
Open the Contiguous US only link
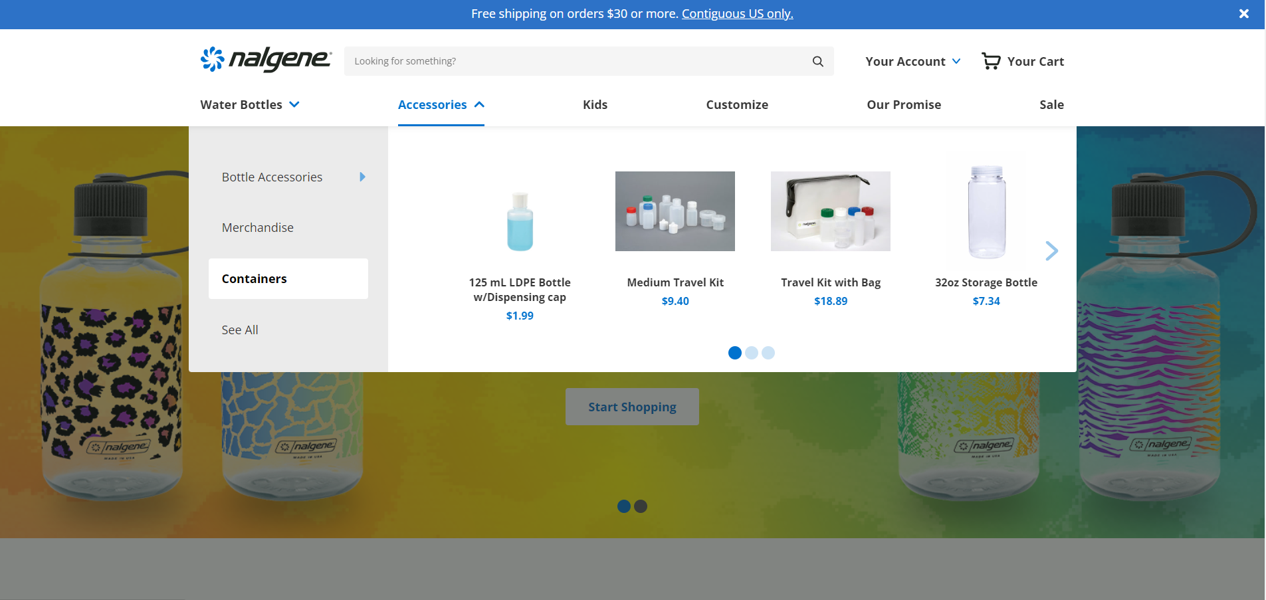point(737,14)
